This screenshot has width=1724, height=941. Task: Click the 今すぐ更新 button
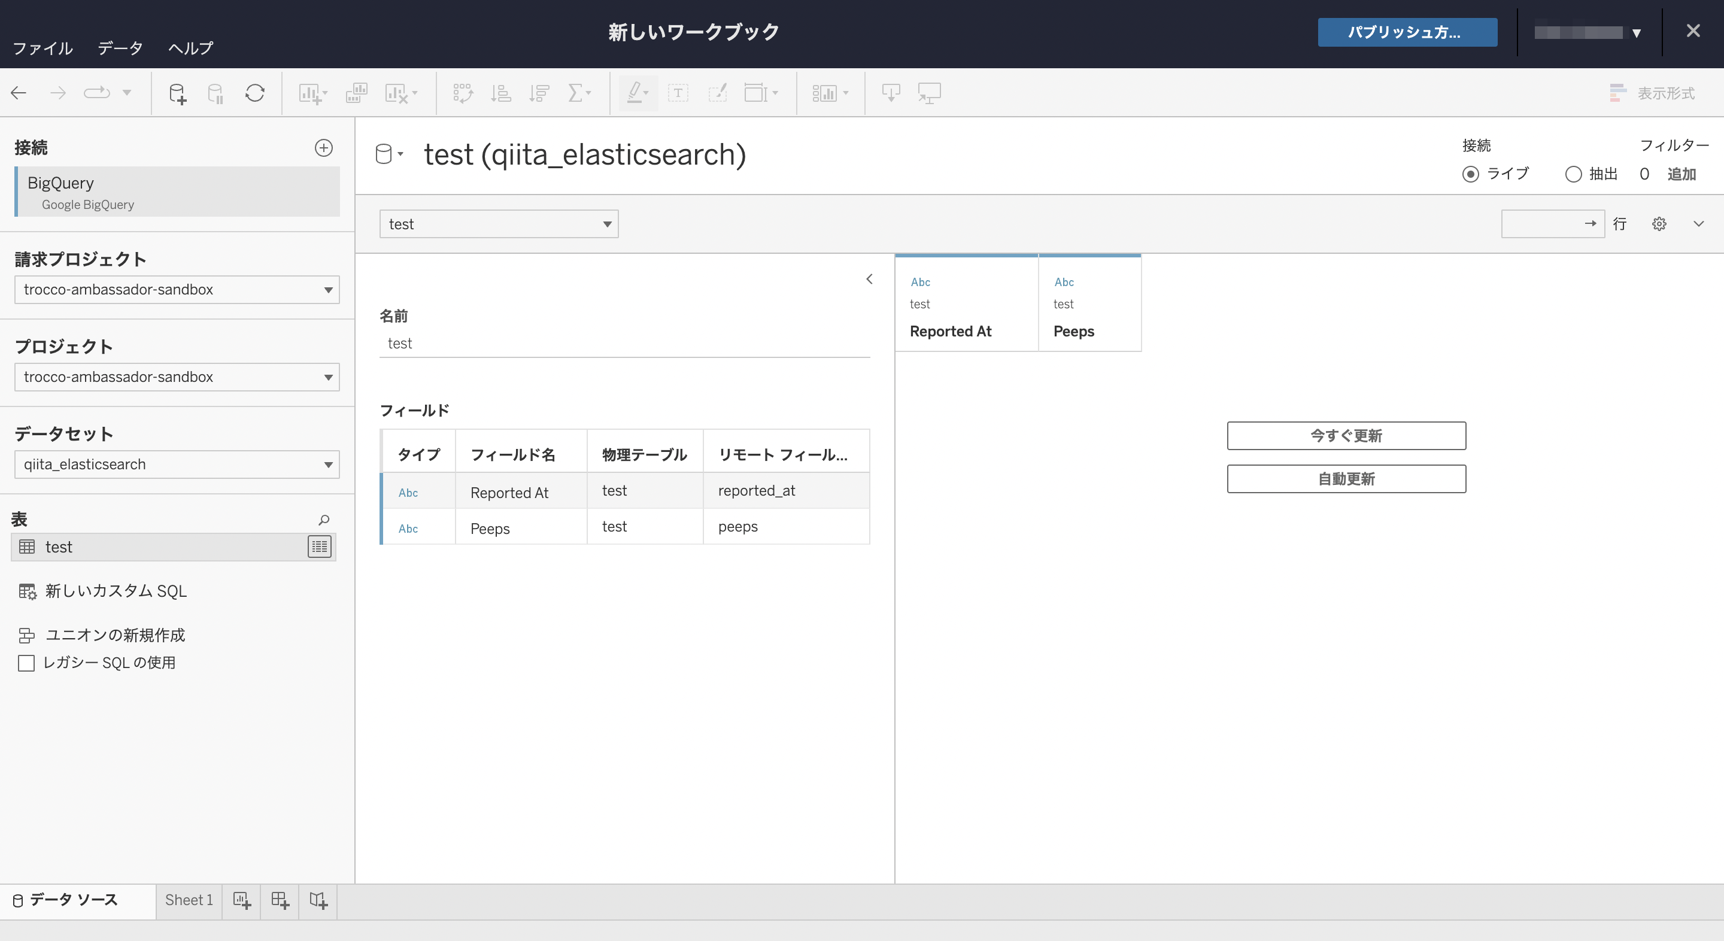click(x=1345, y=435)
